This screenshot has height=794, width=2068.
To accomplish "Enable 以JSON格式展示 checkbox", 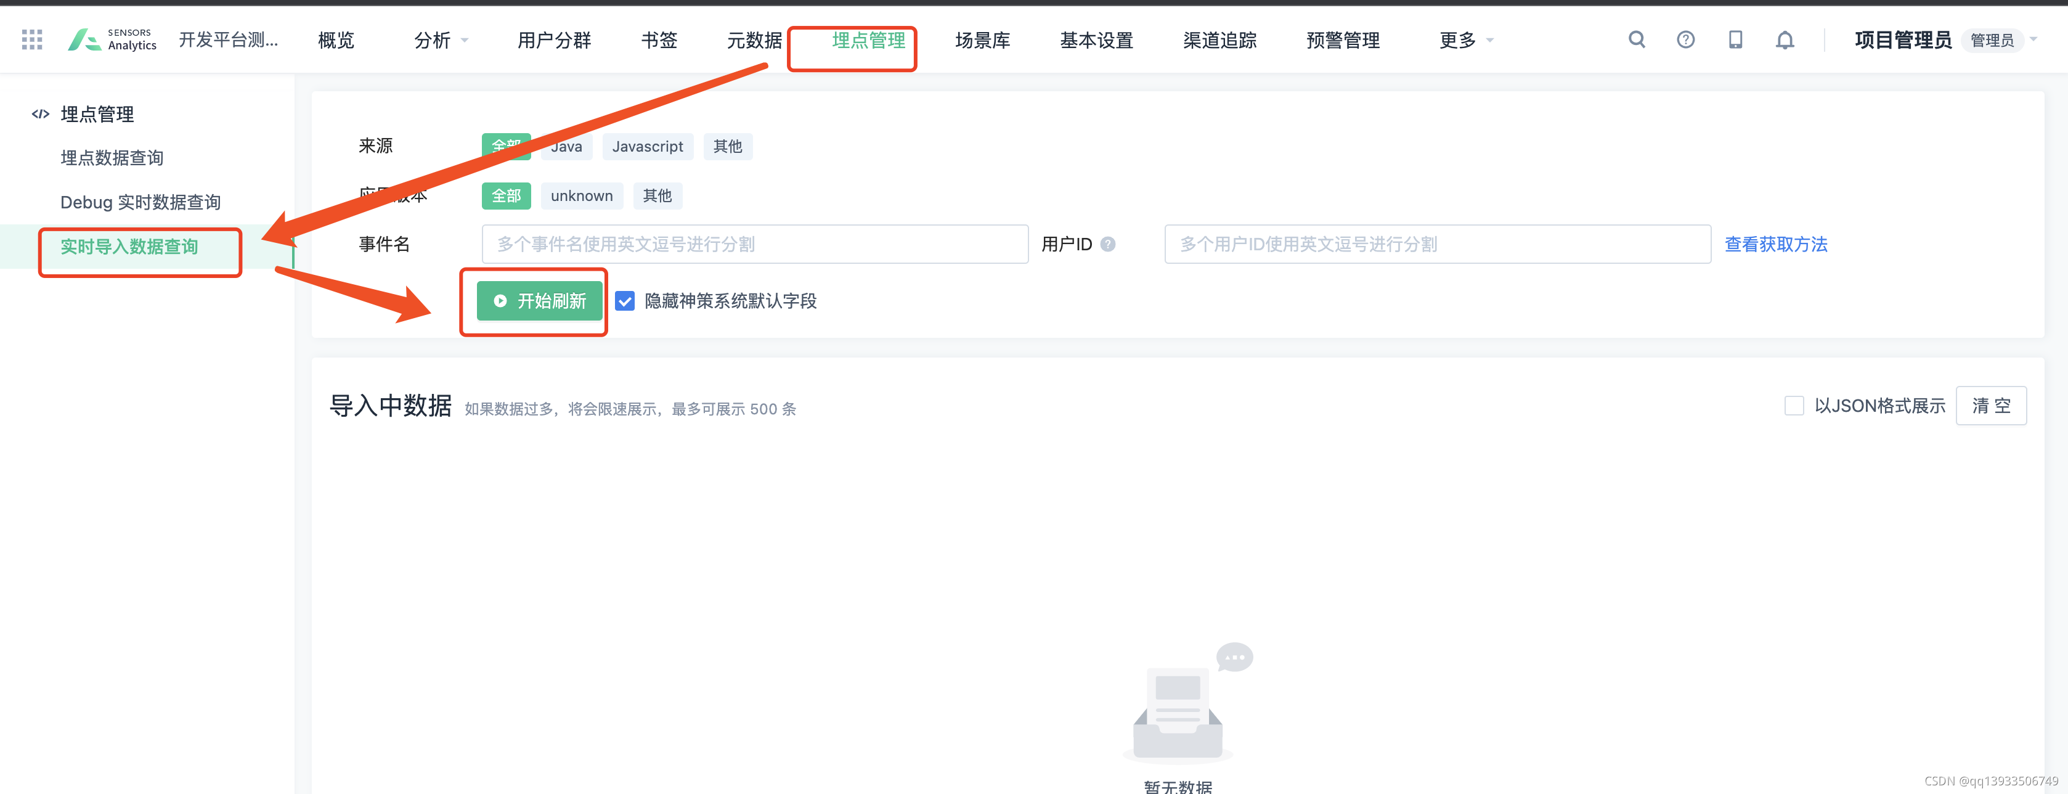I will (x=1793, y=406).
